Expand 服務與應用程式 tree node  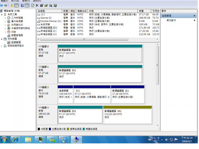coord(2,46)
